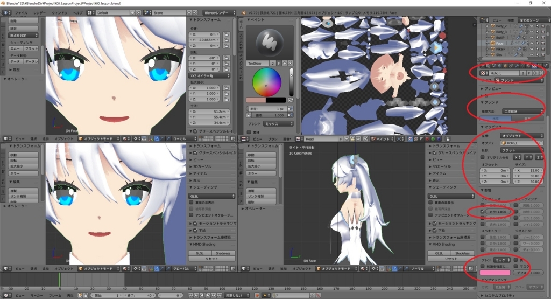Viewport: 551px width, 299px height.
Task: Click the フラット shading button in tool shelf
Action: (31, 48)
